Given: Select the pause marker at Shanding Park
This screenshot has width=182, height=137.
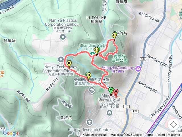Looking at the screenshot, I should [97, 51].
